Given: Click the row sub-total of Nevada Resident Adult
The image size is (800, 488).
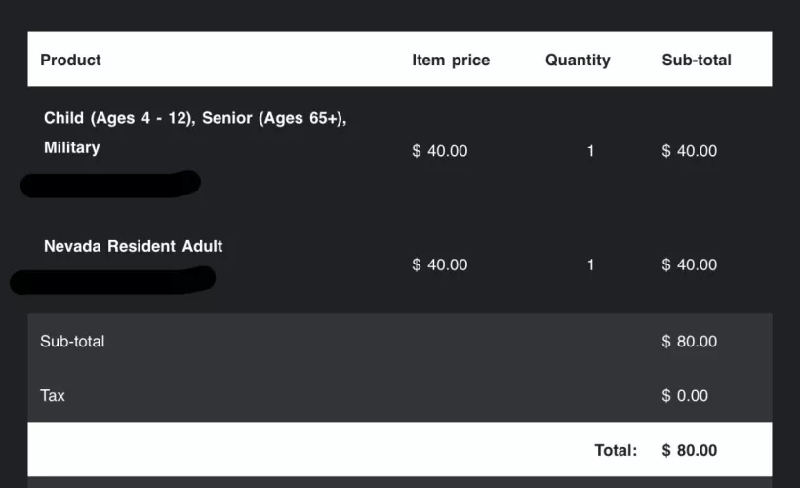Looking at the screenshot, I should click(x=689, y=264).
